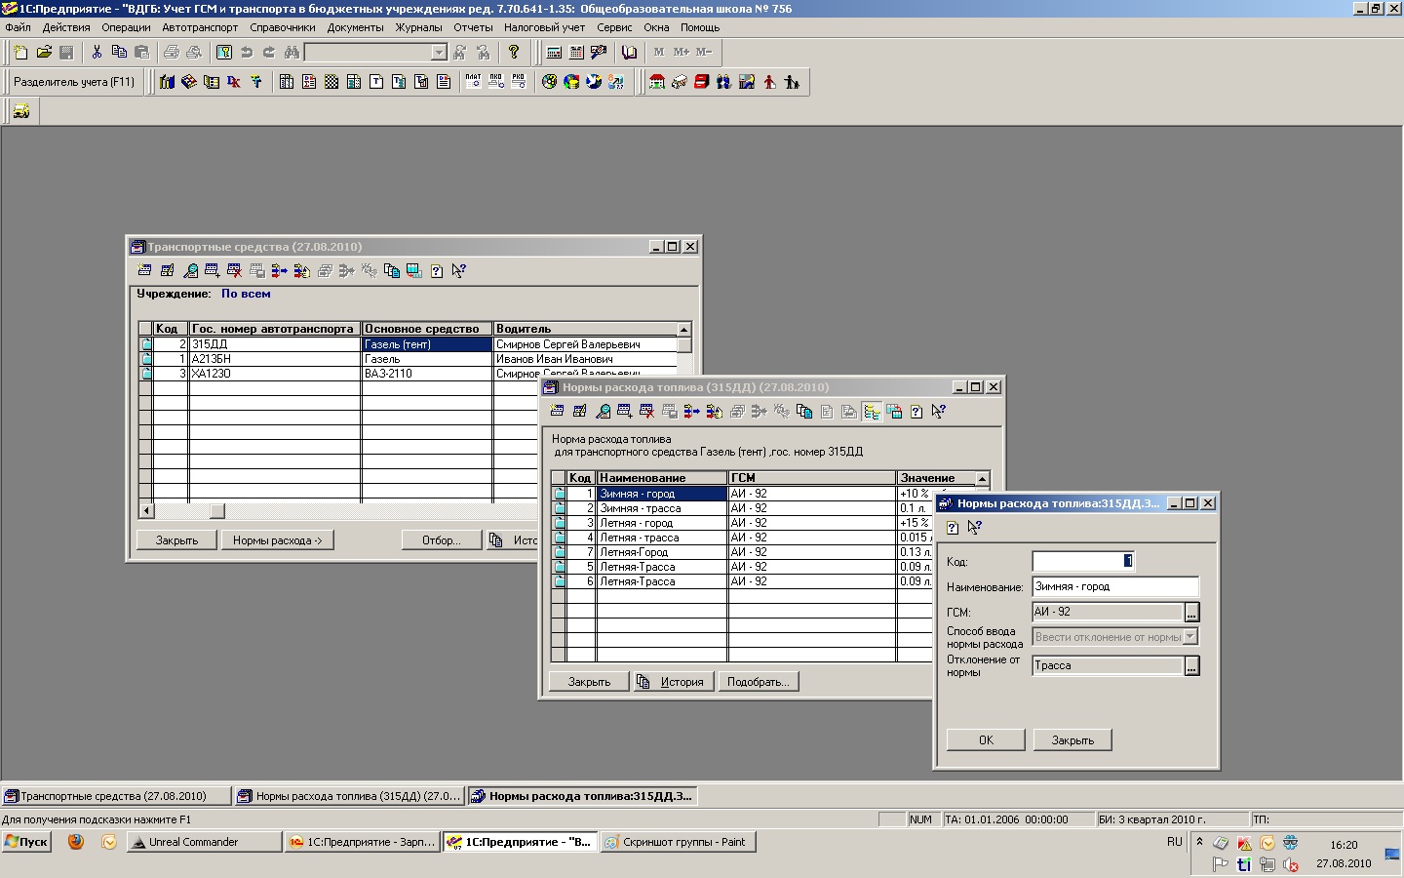Click the Нормы расхода -> button
Image resolution: width=1404 pixels, height=878 pixels.
277,540
